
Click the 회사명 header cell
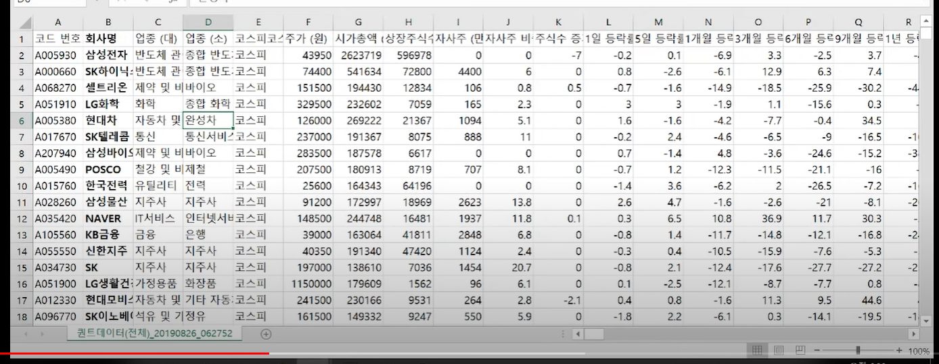(x=108, y=39)
